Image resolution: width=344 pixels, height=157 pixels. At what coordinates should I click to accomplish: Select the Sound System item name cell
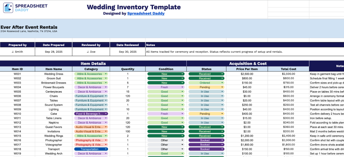click(54, 105)
